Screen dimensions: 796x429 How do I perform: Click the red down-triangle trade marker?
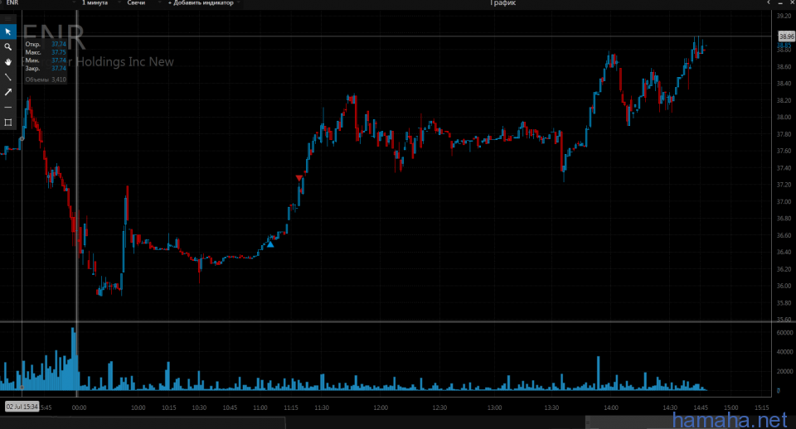(299, 178)
